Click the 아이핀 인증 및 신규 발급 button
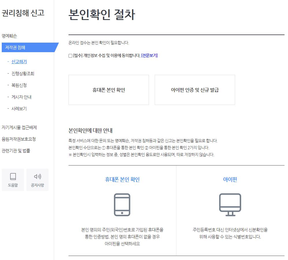This screenshot has width=288, height=260. pyautogui.click(x=195, y=90)
